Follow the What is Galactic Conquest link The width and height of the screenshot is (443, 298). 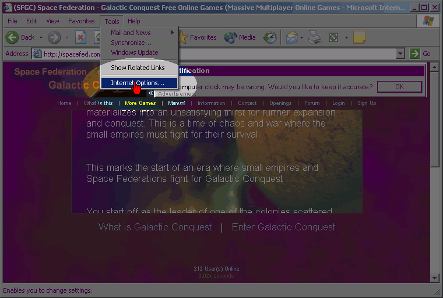[x=155, y=227]
